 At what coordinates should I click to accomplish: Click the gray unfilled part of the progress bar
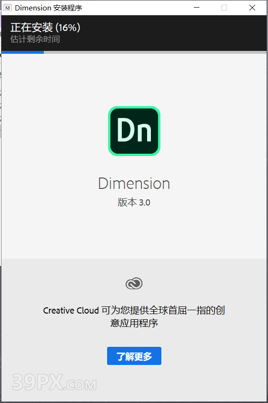pos(155,52)
